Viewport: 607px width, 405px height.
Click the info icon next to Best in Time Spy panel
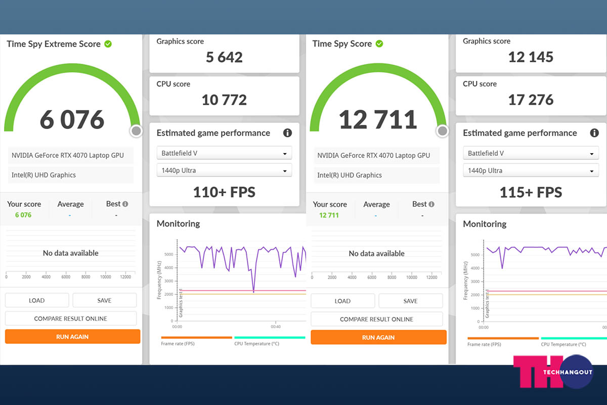431,204
